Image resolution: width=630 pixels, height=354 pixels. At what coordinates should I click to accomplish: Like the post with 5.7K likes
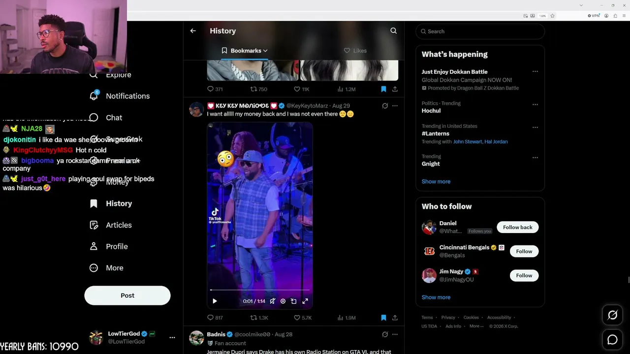(x=303, y=318)
